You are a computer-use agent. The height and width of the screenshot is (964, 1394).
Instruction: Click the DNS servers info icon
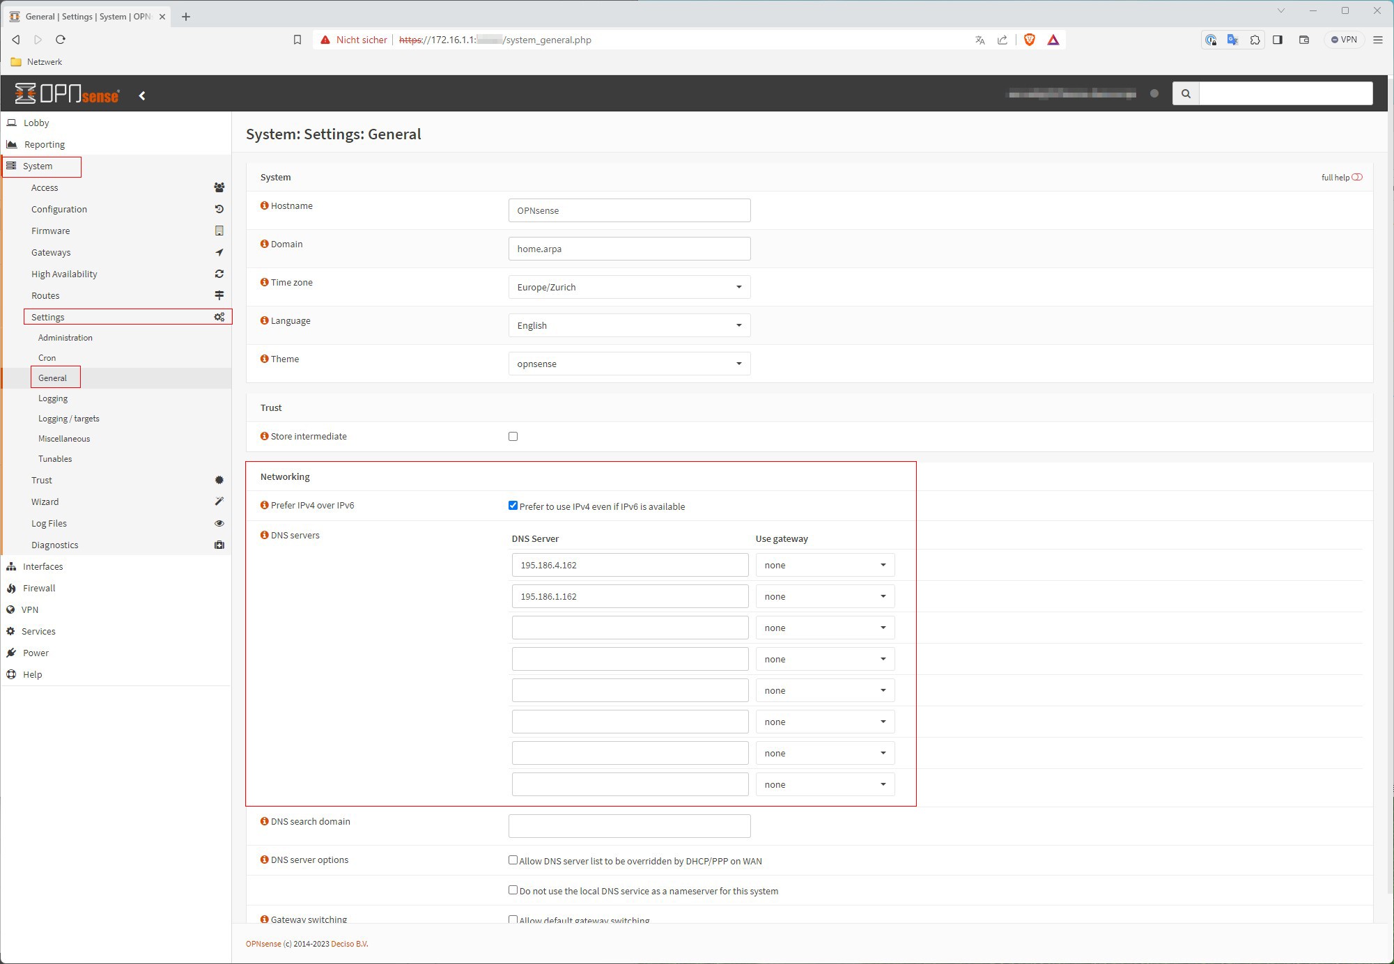coord(264,535)
